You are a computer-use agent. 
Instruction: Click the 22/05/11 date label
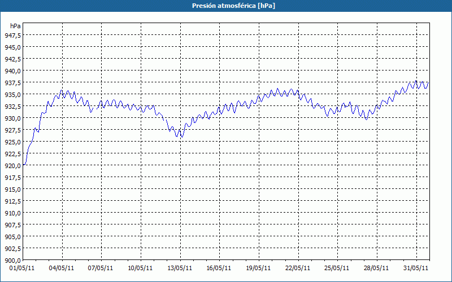pos(298,268)
